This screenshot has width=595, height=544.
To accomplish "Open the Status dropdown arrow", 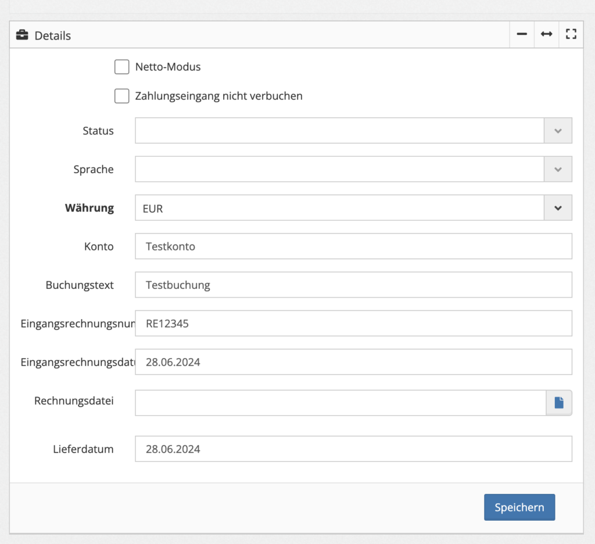I will pos(558,131).
